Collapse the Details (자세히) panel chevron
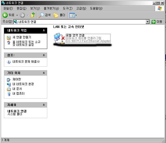 pyautogui.click(x=44, y=105)
